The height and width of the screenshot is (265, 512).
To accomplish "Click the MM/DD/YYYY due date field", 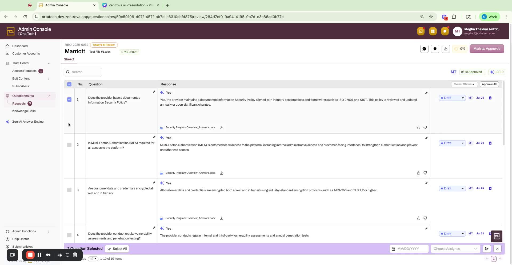I will (x=409, y=249).
